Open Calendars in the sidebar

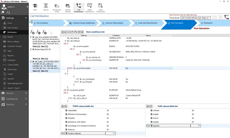14,60
